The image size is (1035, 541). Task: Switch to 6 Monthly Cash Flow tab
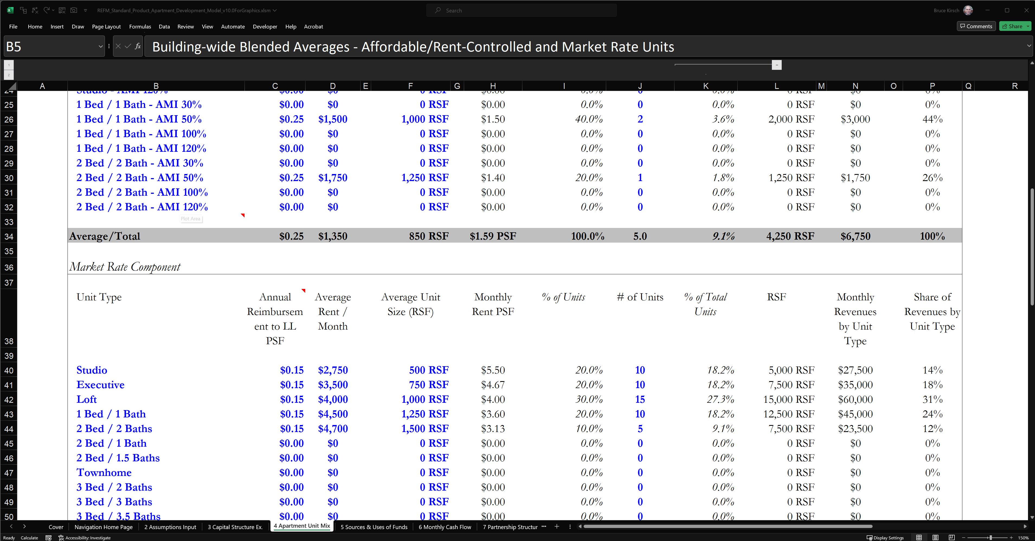(445, 527)
